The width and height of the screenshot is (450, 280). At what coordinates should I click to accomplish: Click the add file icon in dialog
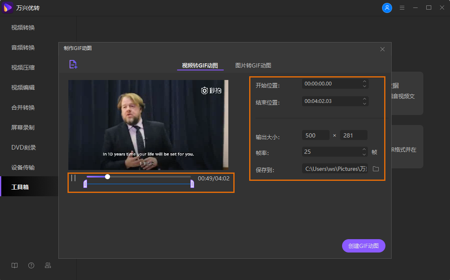pyautogui.click(x=73, y=64)
